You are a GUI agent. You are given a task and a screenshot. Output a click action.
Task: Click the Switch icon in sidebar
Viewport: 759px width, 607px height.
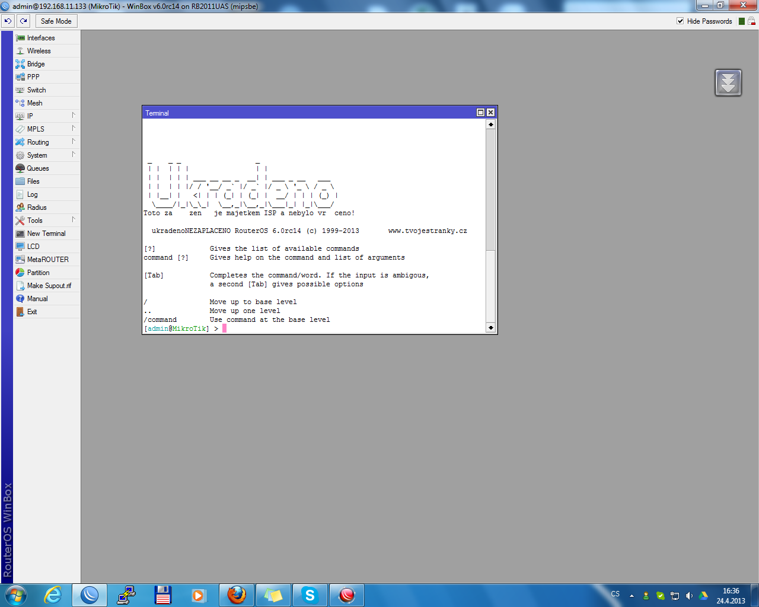[x=20, y=90]
